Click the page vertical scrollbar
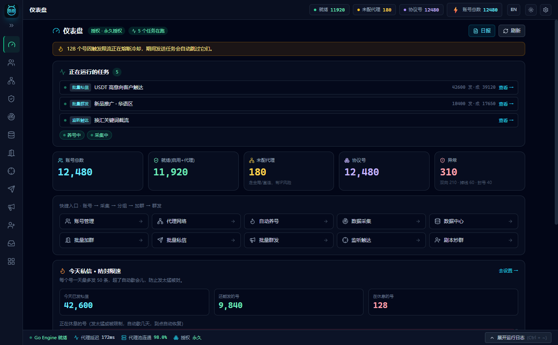The width and height of the screenshot is (558, 345). click(556, 123)
